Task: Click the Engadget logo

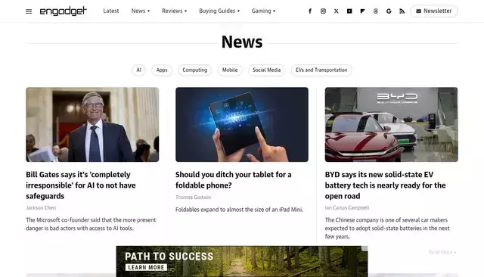Action: click(64, 11)
